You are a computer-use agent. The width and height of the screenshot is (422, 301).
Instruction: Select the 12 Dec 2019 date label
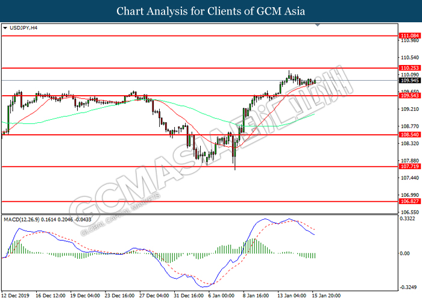click(x=15, y=296)
